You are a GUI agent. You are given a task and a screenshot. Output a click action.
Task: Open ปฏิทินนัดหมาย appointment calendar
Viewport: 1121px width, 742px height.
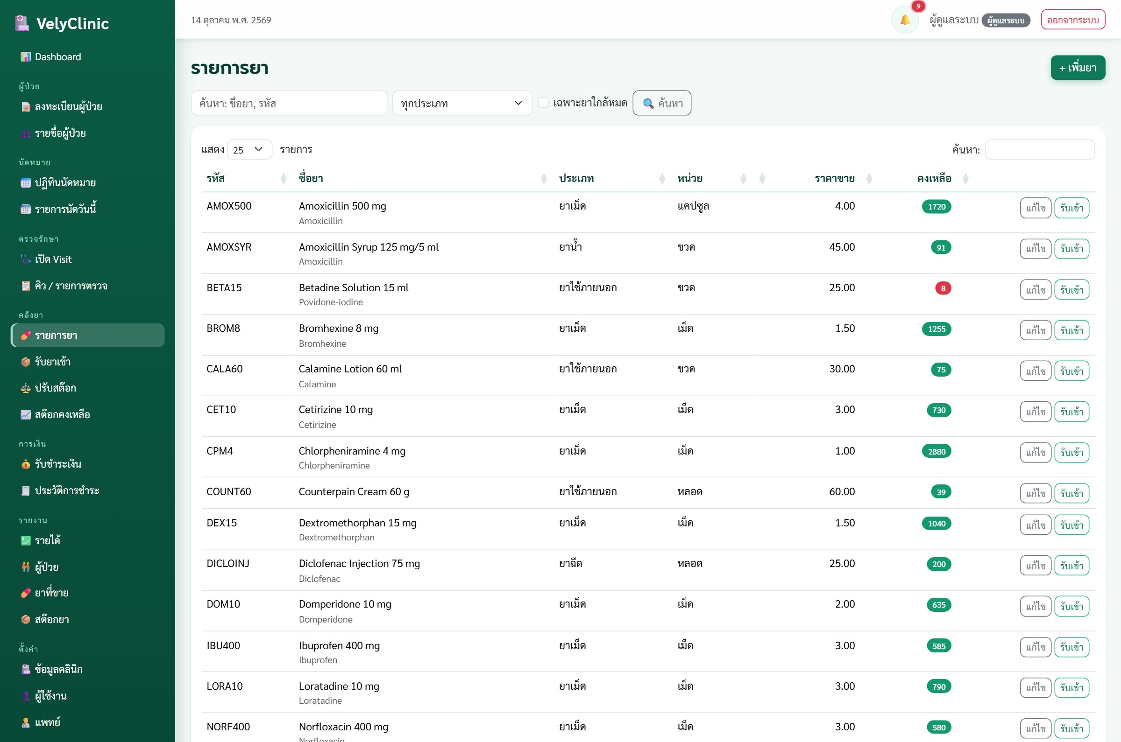(88, 182)
